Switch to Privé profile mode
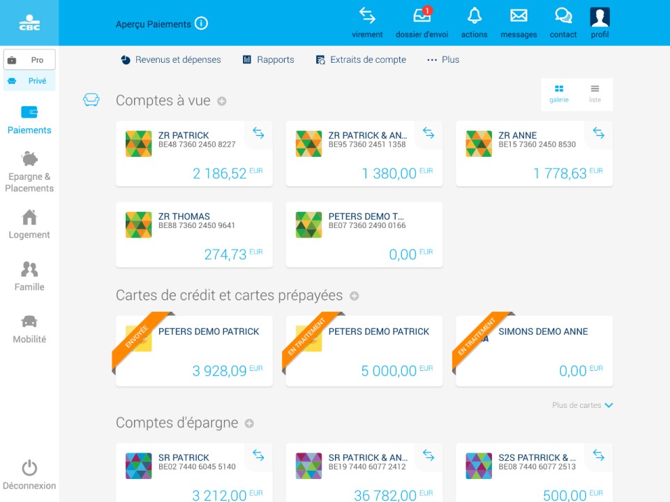Viewport: 670px width, 502px height. [x=29, y=81]
